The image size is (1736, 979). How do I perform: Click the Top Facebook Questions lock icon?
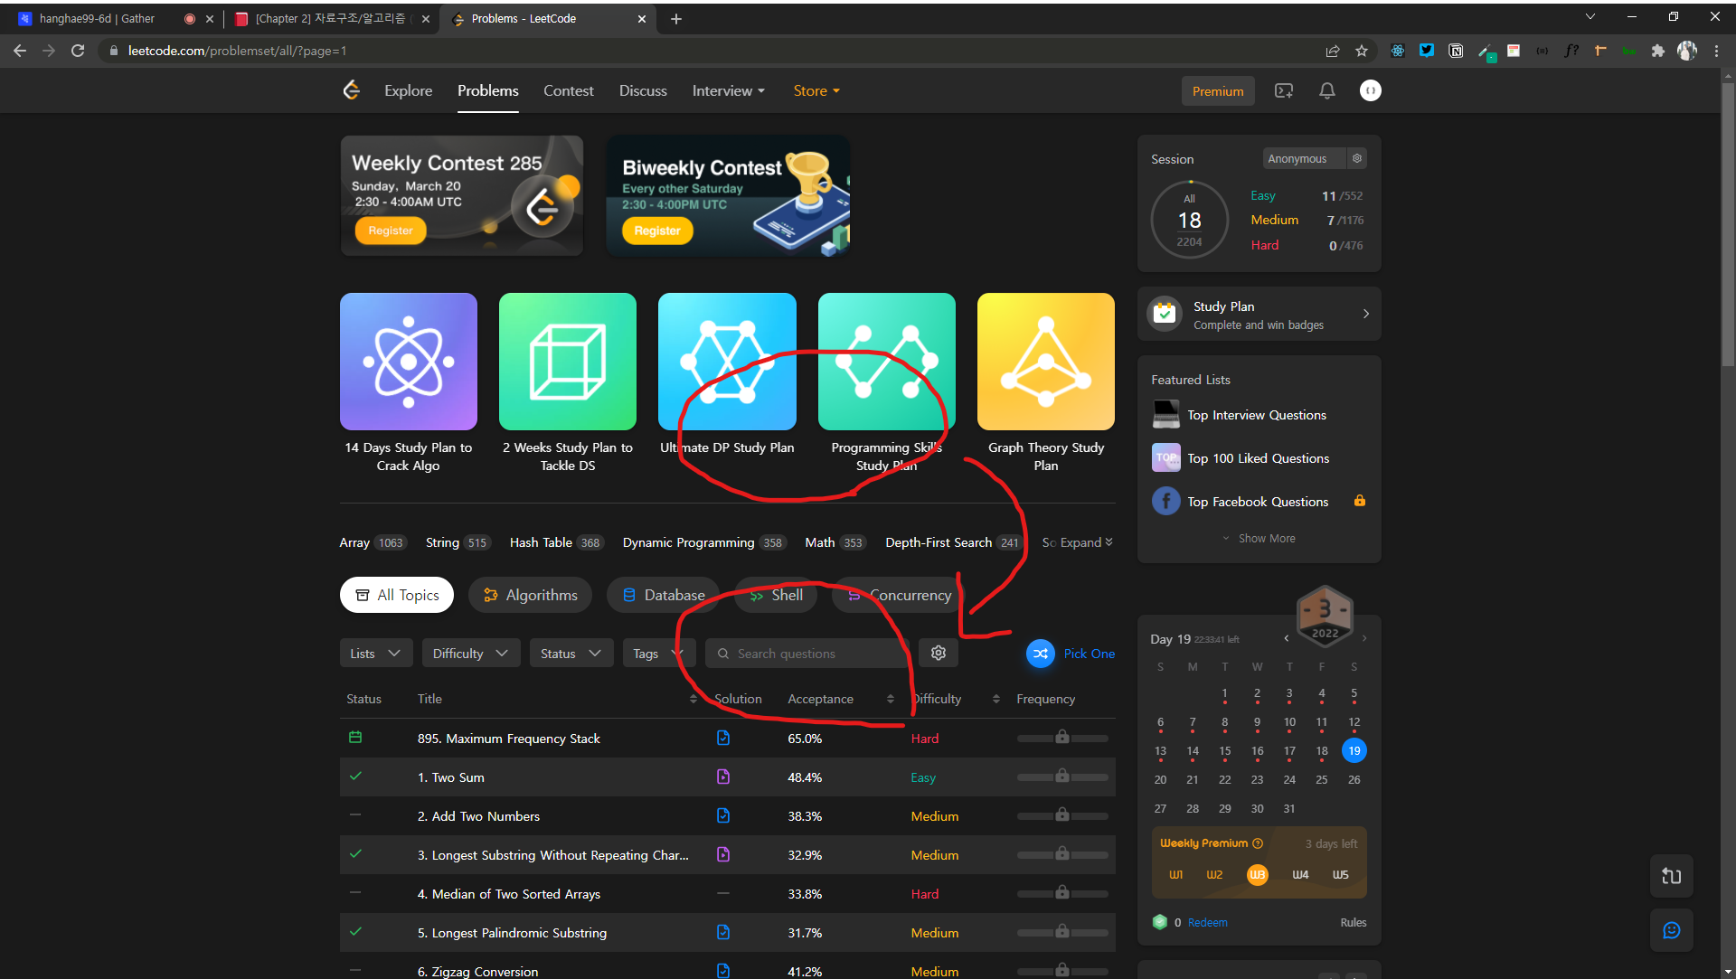pyautogui.click(x=1359, y=501)
